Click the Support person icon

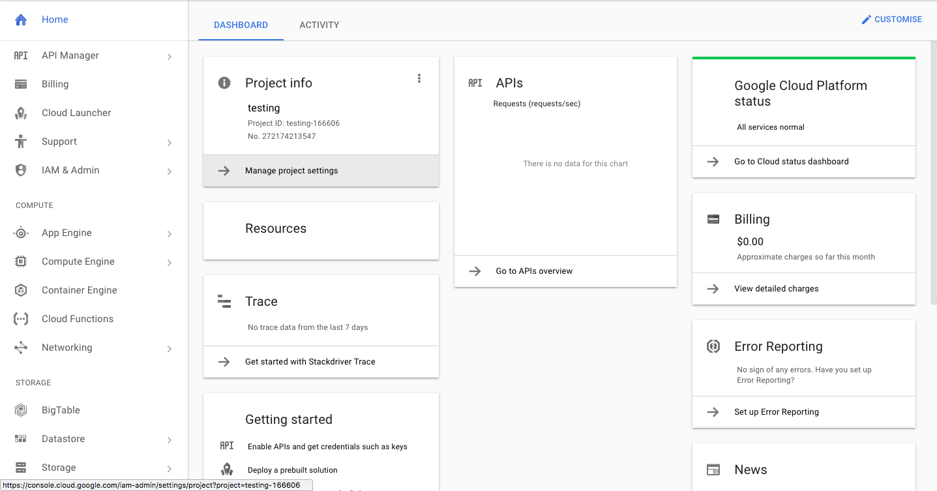pos(21,141)
